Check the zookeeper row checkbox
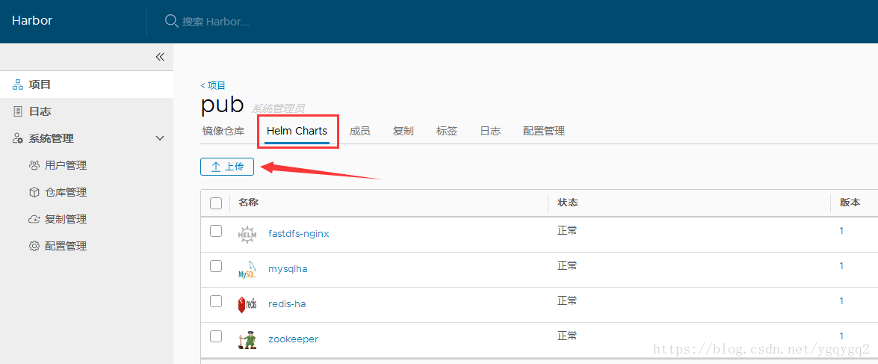This screenshot has width=878, height=364. point(216,336)
